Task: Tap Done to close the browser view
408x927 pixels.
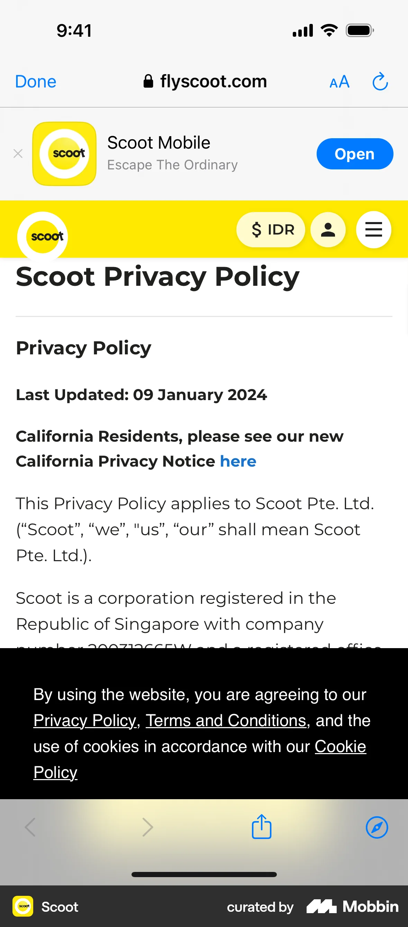Action: click(36, 81)
